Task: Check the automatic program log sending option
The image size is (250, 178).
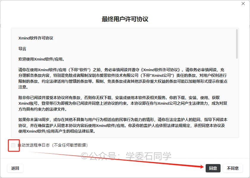Action: click(x=13, y=145)
